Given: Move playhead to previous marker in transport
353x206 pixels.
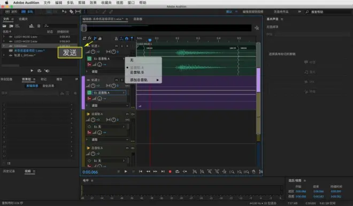Looking at the screenshot, I should [141, 172].
